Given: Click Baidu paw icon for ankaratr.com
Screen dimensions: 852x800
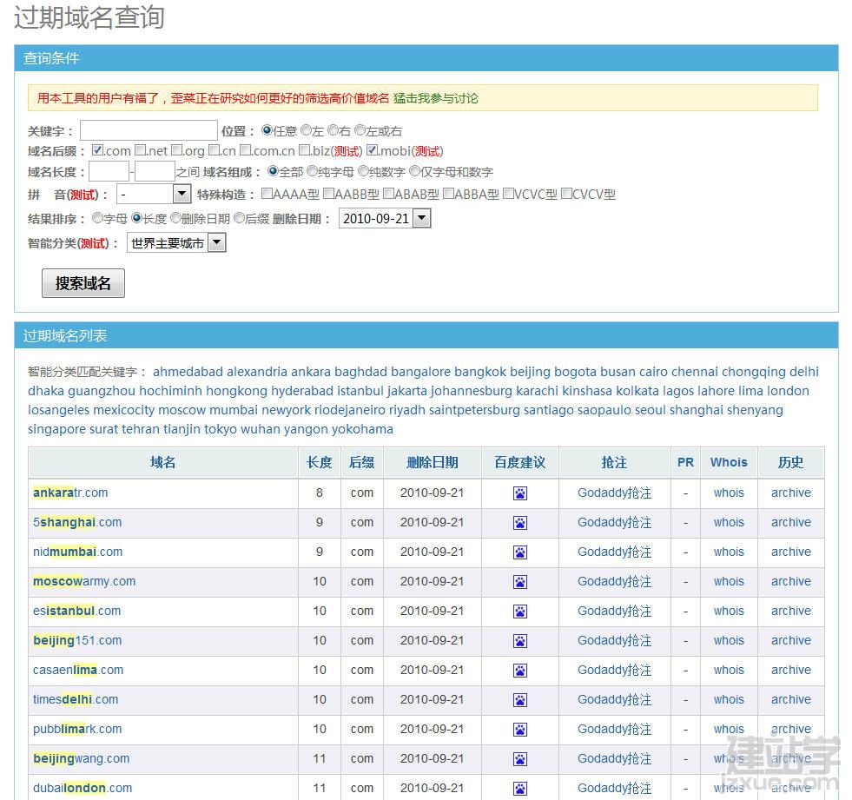Looking at the screenshot, I should pos(520,493).
